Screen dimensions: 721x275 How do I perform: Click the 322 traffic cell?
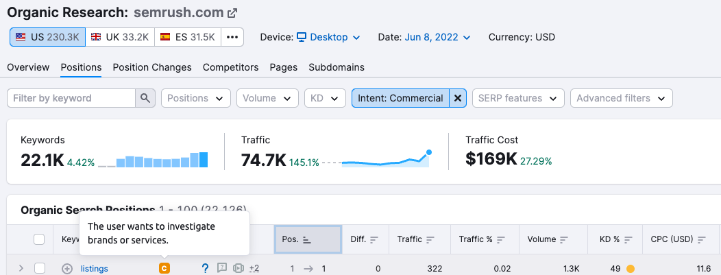click(435, 269)
